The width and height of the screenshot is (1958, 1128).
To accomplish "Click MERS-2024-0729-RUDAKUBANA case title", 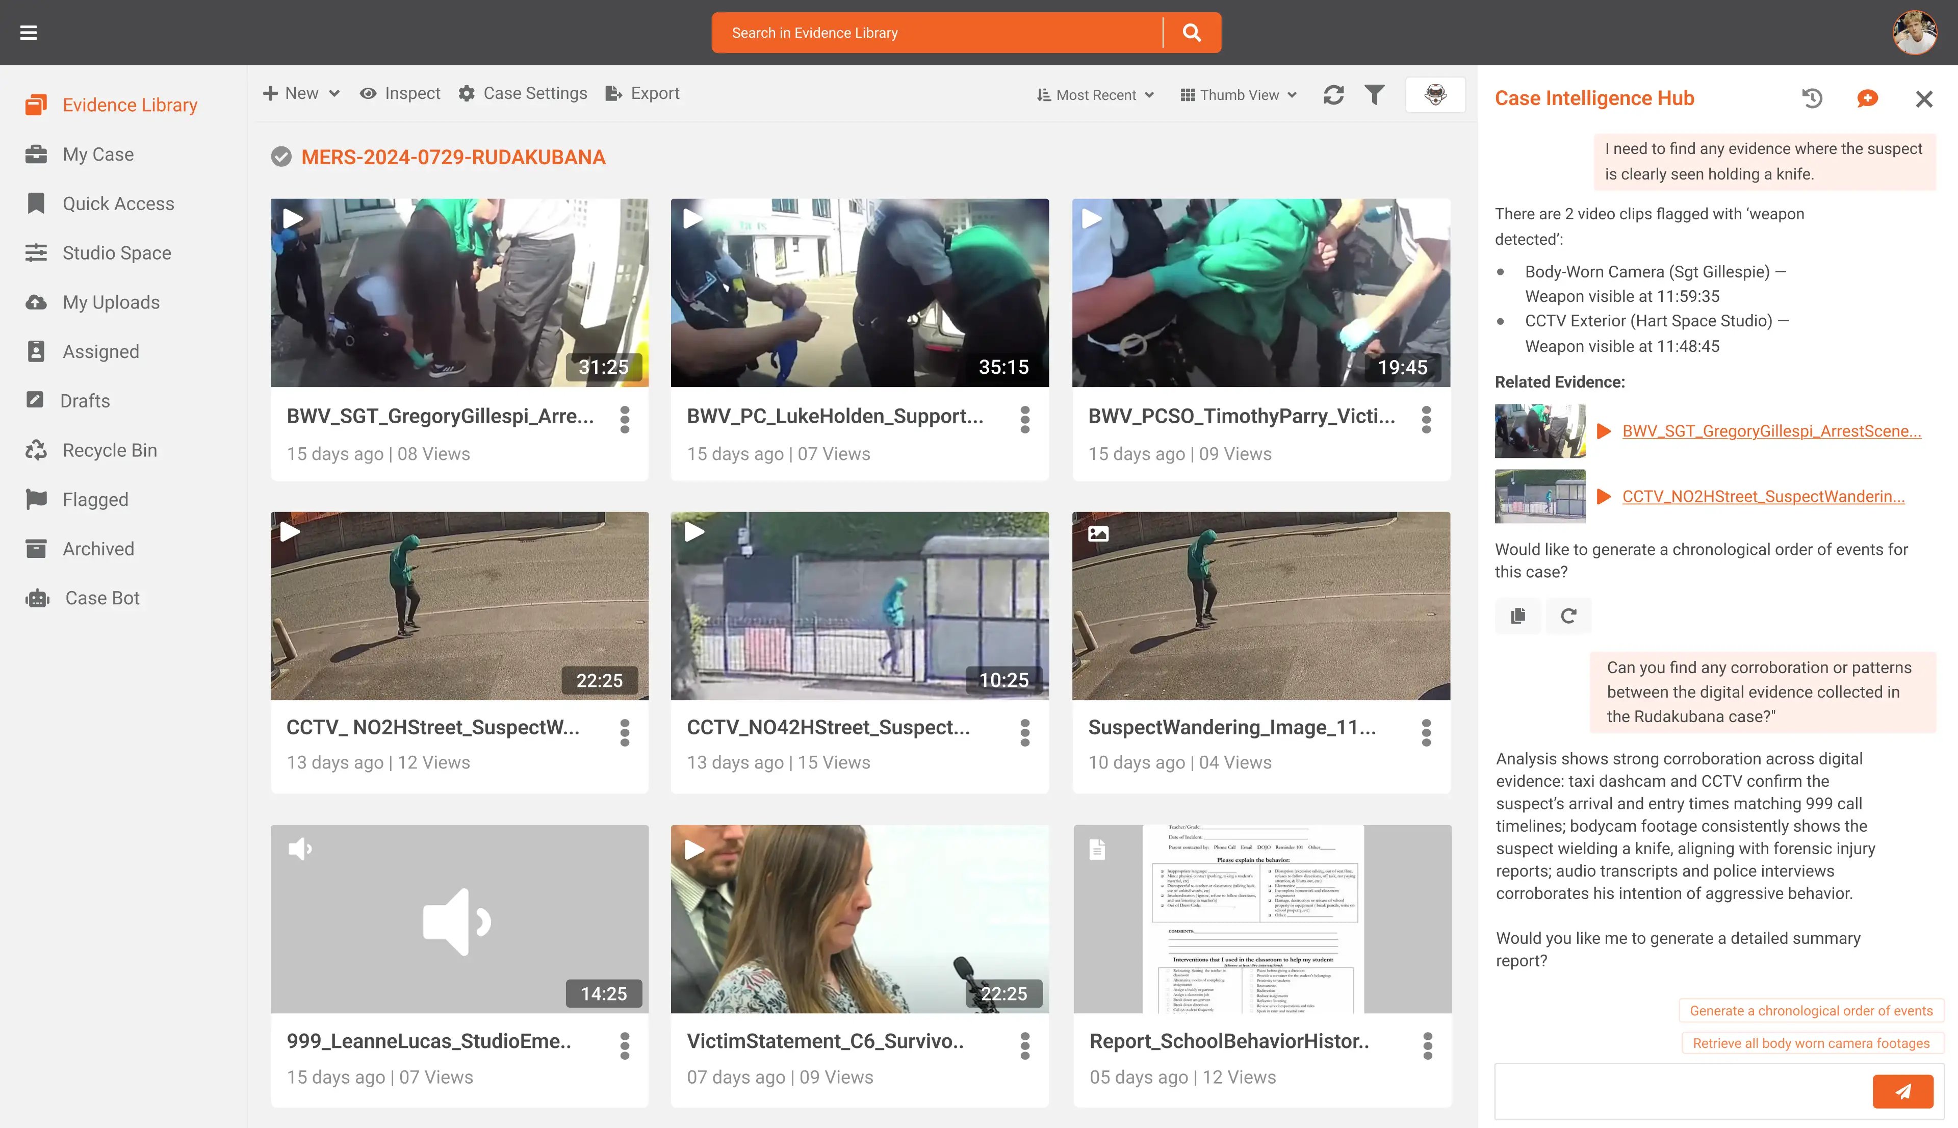I will point(453,157).
